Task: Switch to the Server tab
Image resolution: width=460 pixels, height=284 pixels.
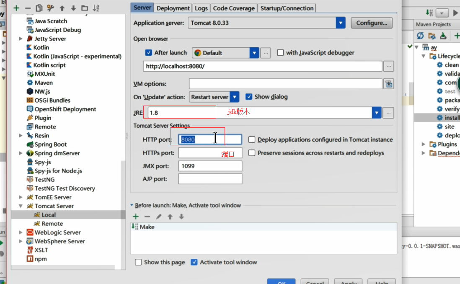Action: pyautogui.click(x=142, y=8)
